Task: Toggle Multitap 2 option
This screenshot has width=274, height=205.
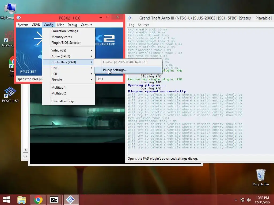Action: click(x=69, y=93)
